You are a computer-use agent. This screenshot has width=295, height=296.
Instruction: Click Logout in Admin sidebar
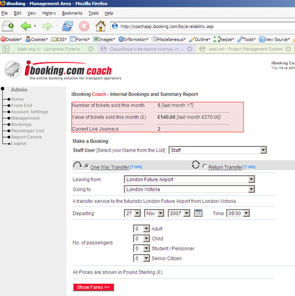pyautogui.click(x=19, y=143)
